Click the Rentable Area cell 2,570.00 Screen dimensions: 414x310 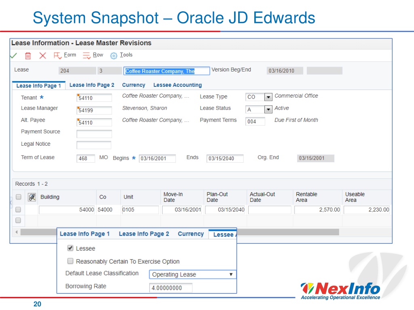[x=318, y=210]
